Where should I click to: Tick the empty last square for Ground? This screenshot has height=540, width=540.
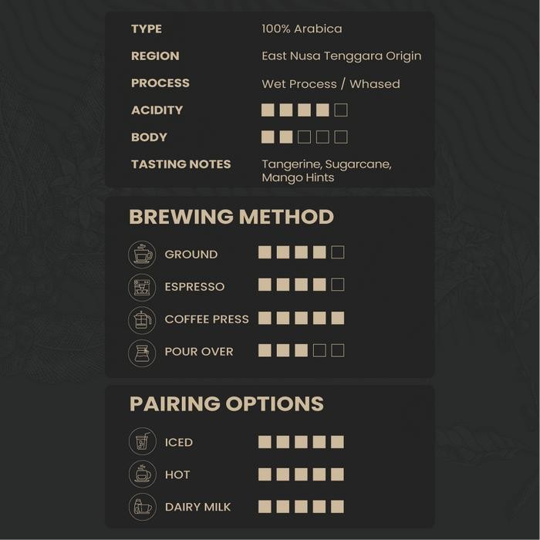(338, 252)
